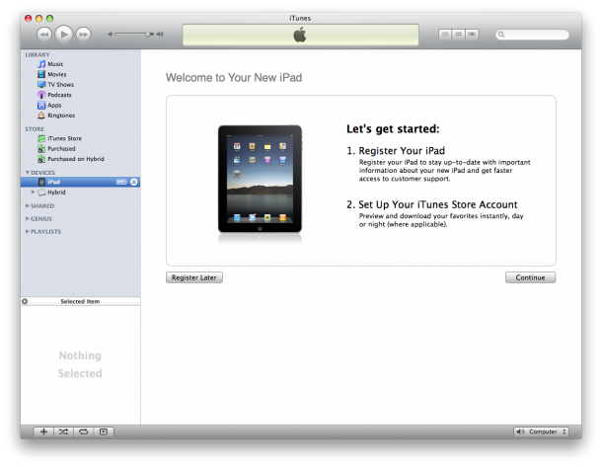Image resolution: width=602 pixels, height=467 pixels.
Task: Click the STORE section header
Action: pyautogui.click(x=35, y=129)
